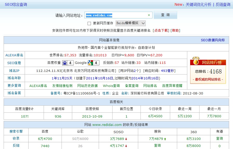Click the 点击下载 plugin download link
Viewport: 233px width, 149px height.
(161, 30)
